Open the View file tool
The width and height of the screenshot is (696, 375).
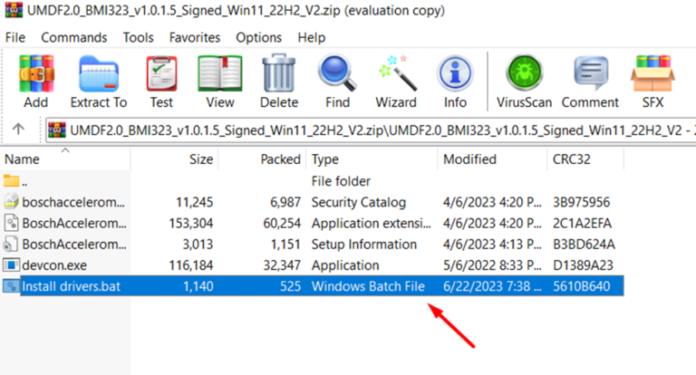[x=219, y=80]
